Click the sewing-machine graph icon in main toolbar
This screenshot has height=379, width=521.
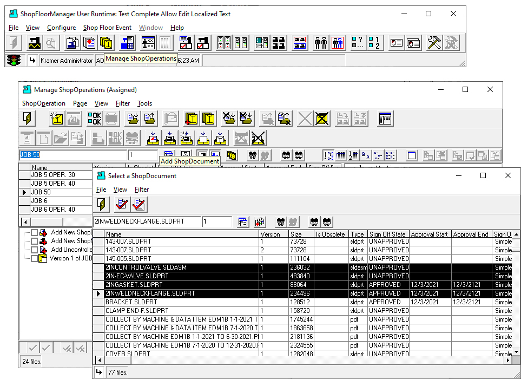point(34,43)
